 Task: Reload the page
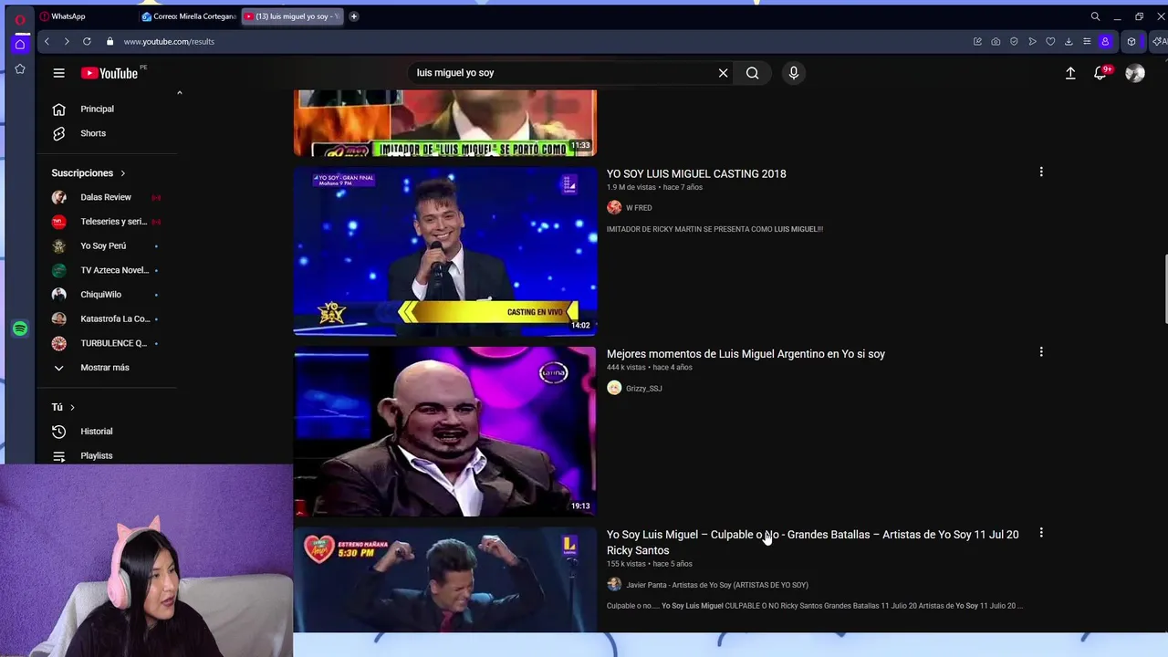coord(87,41)
